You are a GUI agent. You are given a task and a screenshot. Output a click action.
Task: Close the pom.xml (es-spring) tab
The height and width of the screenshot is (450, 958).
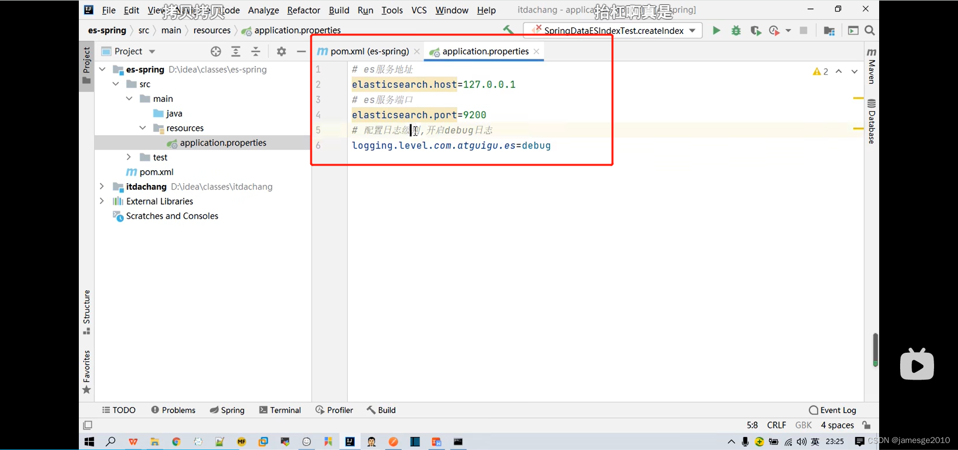(x=417, y=51)
